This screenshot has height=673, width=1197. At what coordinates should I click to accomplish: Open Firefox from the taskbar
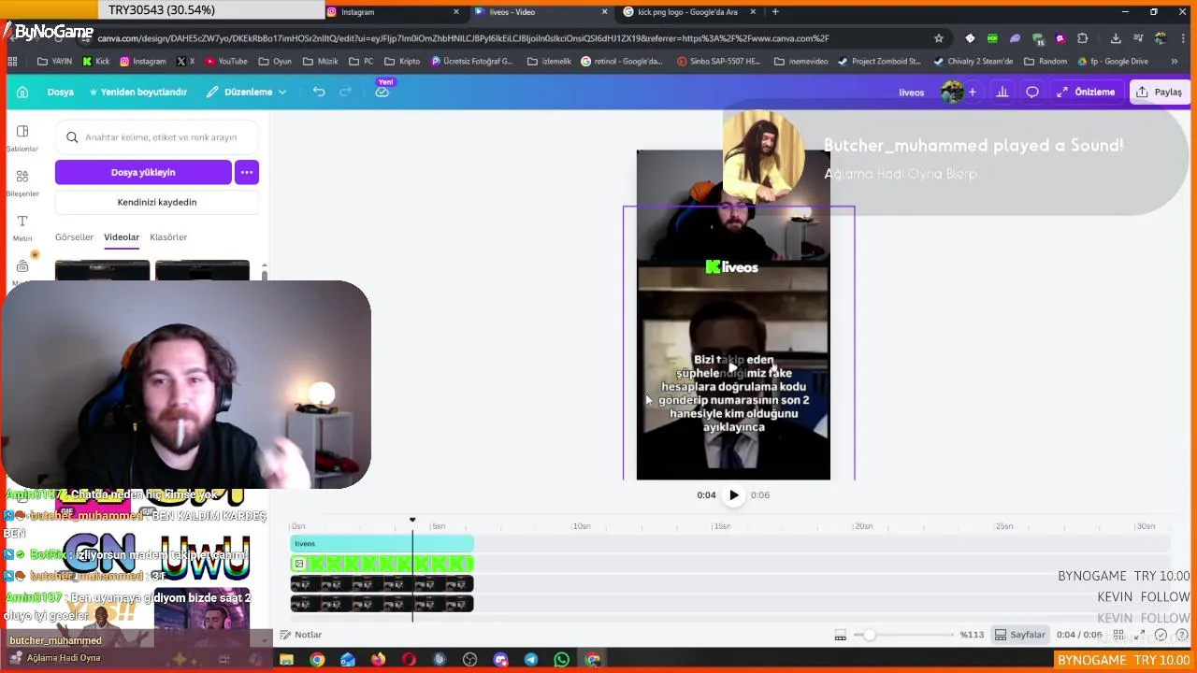[x=378, y=660]
